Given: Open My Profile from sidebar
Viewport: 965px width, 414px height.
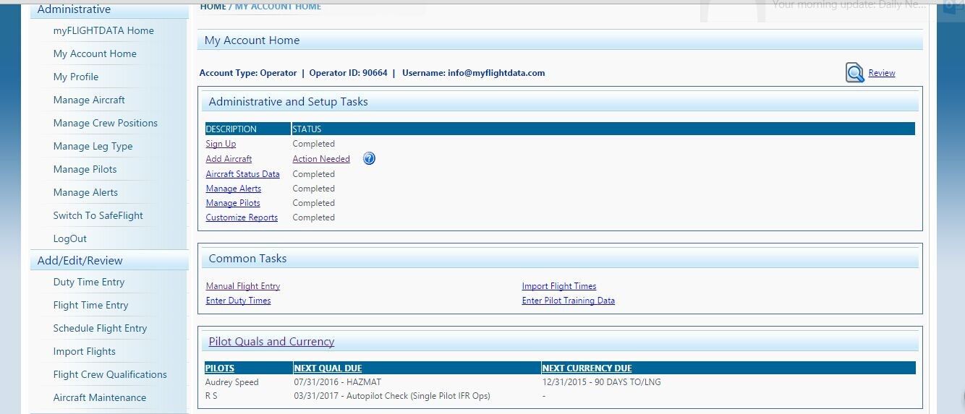Looking at the screenshot, I should tap(76, 77).
